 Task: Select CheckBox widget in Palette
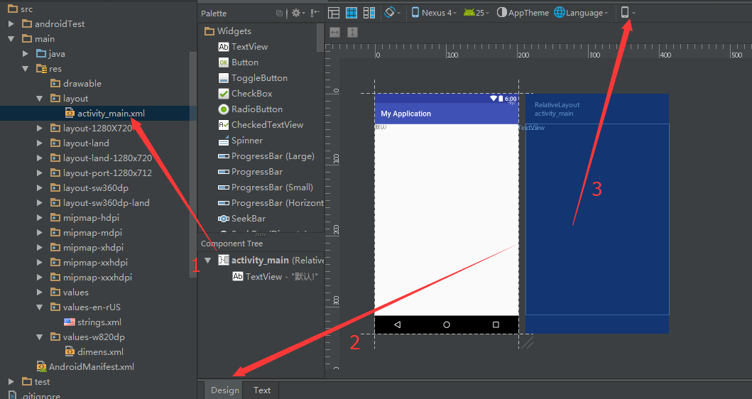coord(251,94)
